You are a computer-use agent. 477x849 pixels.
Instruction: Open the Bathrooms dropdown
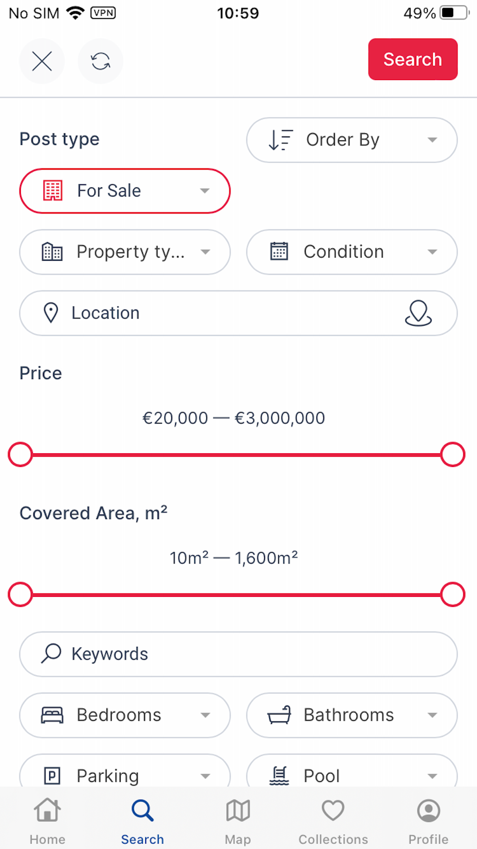click(352, 715)
